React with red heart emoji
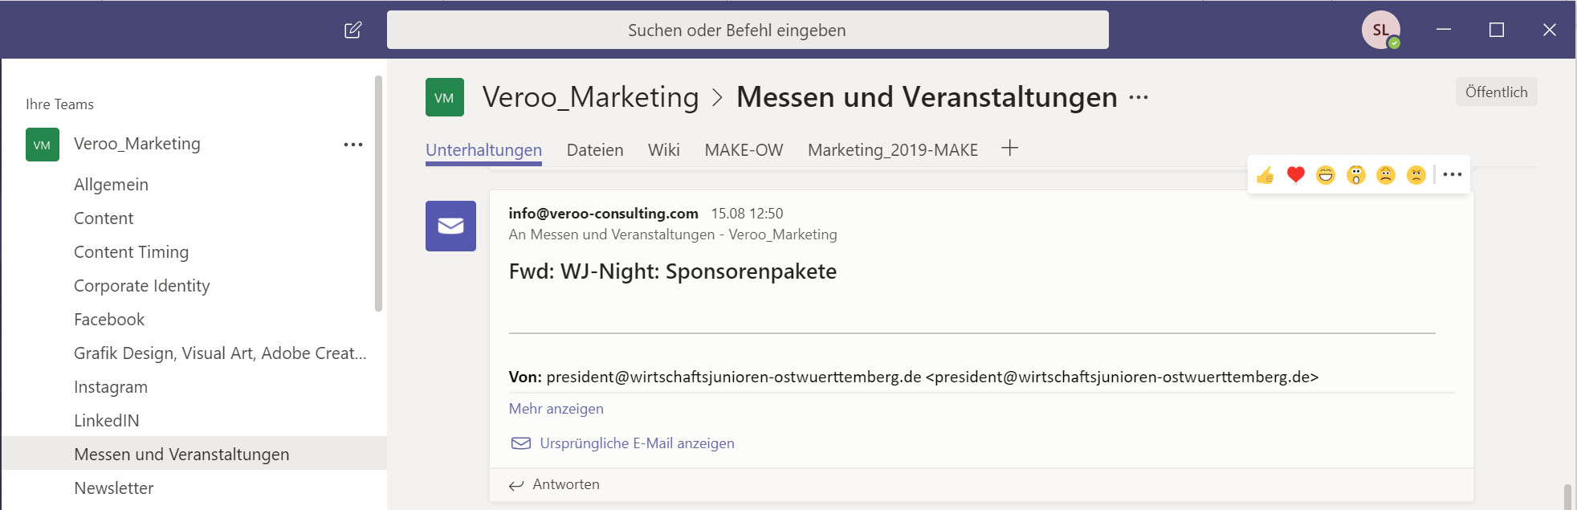Viewport: 1577px width, 510px height. pos(1295,174)
